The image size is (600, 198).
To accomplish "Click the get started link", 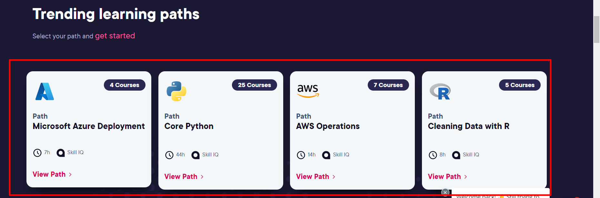I will click(x=115, y=36).
